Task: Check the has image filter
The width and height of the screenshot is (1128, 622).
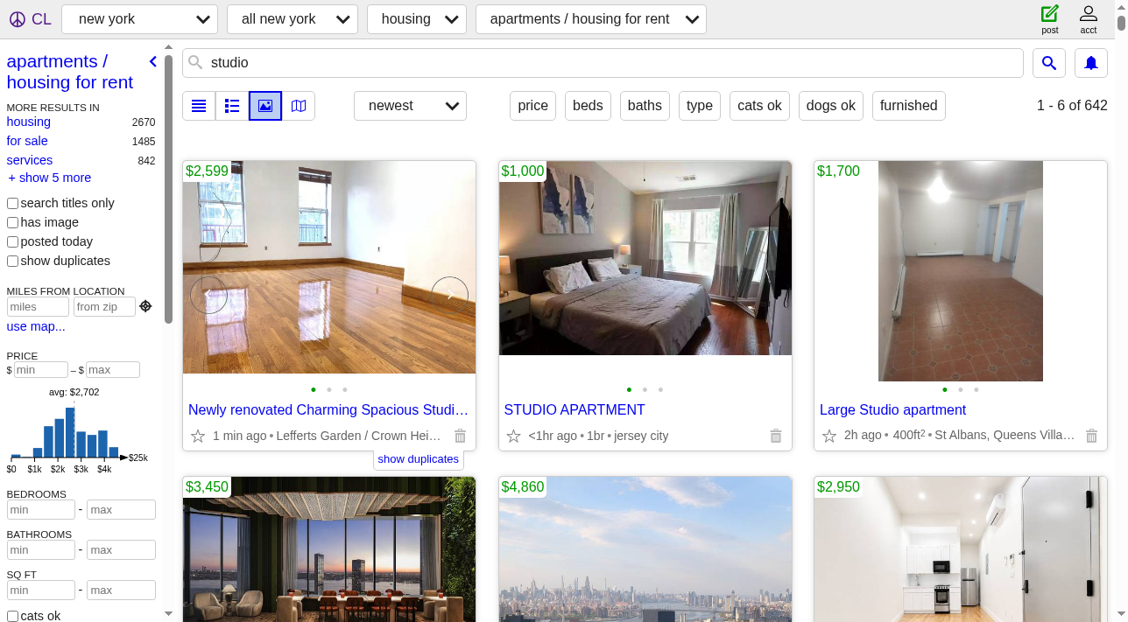Action: pyautogui.click(x=13, y=222)
